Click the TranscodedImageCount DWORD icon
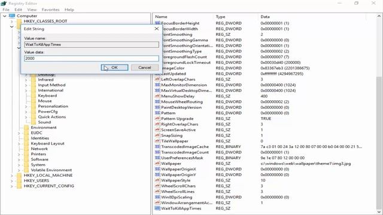This screenshot has width=383, height=215. pos(157,152)
